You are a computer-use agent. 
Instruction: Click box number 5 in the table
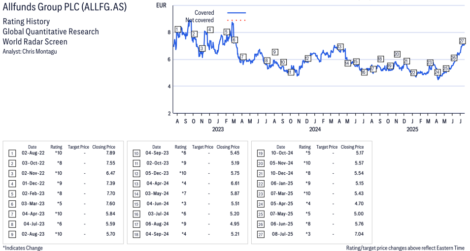tap(12, 194)
